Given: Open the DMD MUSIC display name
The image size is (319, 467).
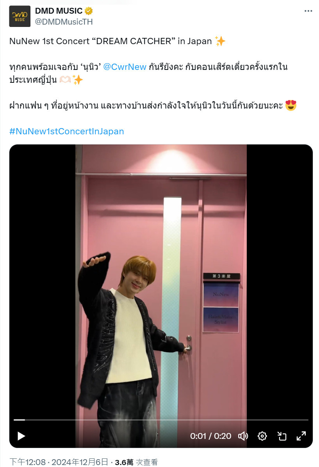Looking at the screenshot, I should pyautogui.click(x=59, y=11).
